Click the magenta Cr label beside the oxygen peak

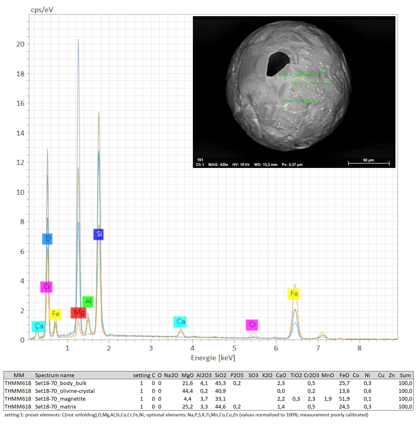coord(46,287)
